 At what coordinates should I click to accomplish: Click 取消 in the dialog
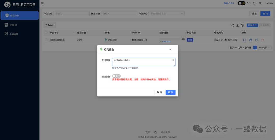point(159,92)
